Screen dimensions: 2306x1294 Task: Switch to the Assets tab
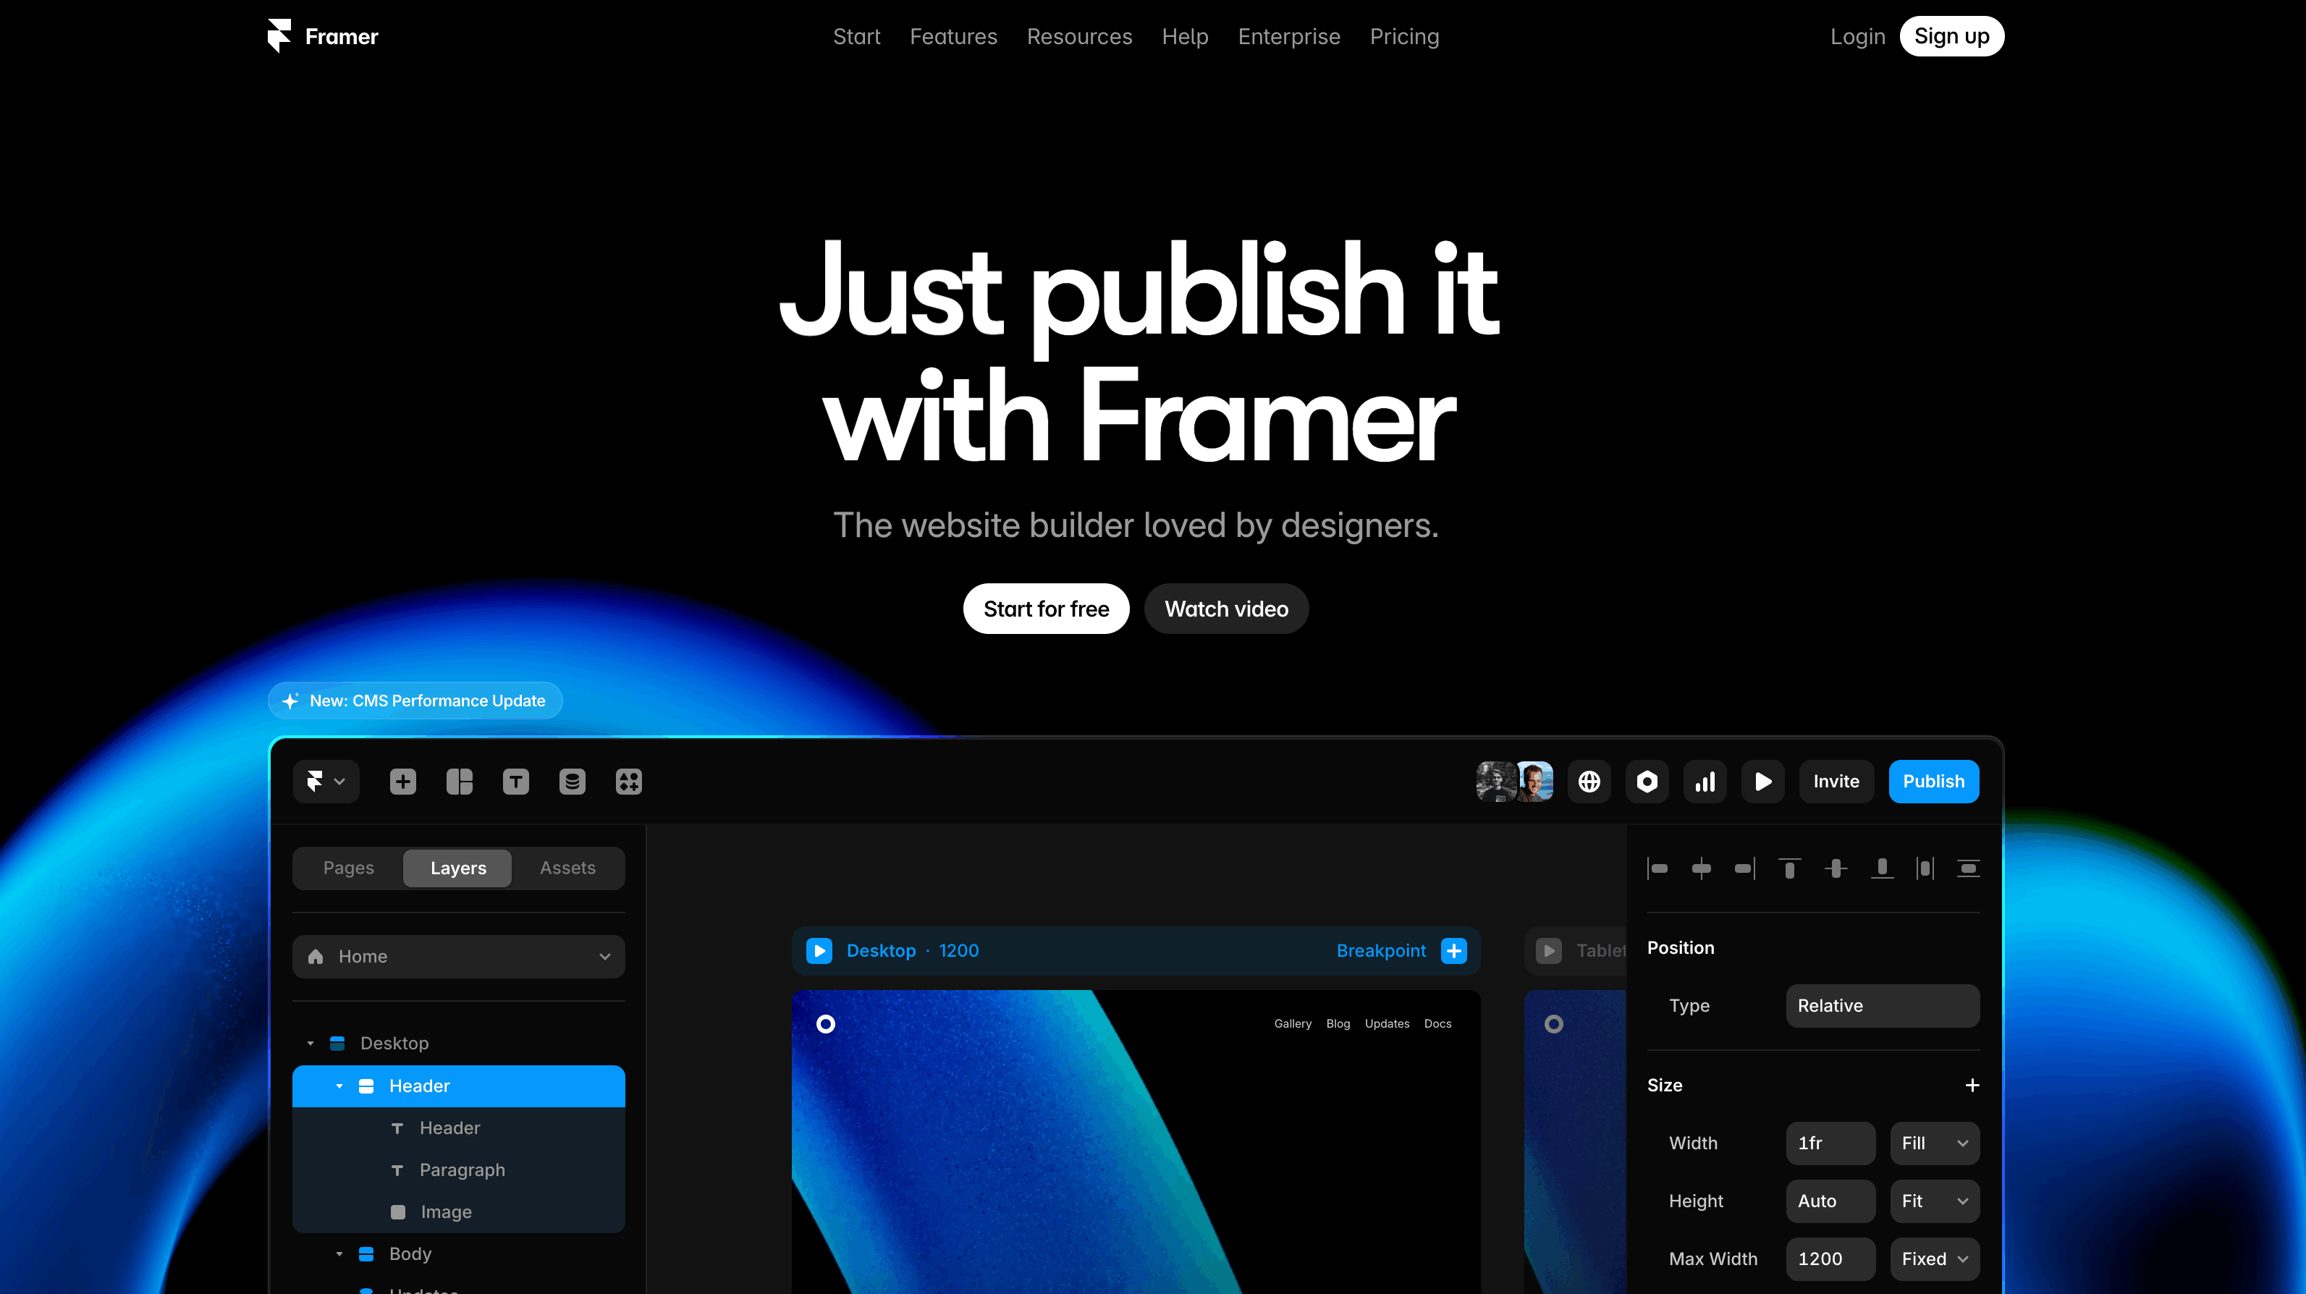point(567,867)
